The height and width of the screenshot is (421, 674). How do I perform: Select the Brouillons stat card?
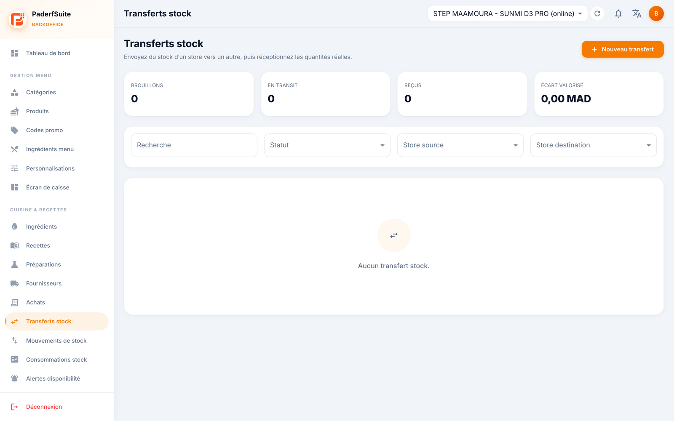[189, 94]
